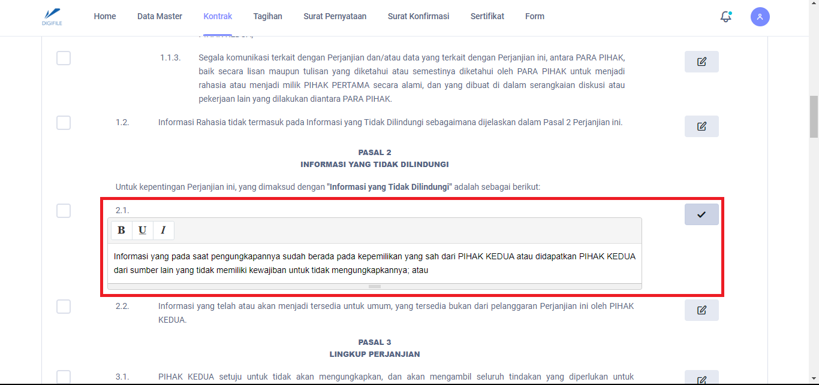Confirm clause 2.1 edit with checkmark
This screenshot has height=385, width=819.
701,214
